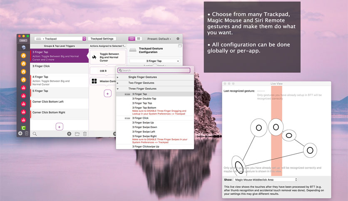Open the Trackpad trigger type dropdown

click(60, 39)
